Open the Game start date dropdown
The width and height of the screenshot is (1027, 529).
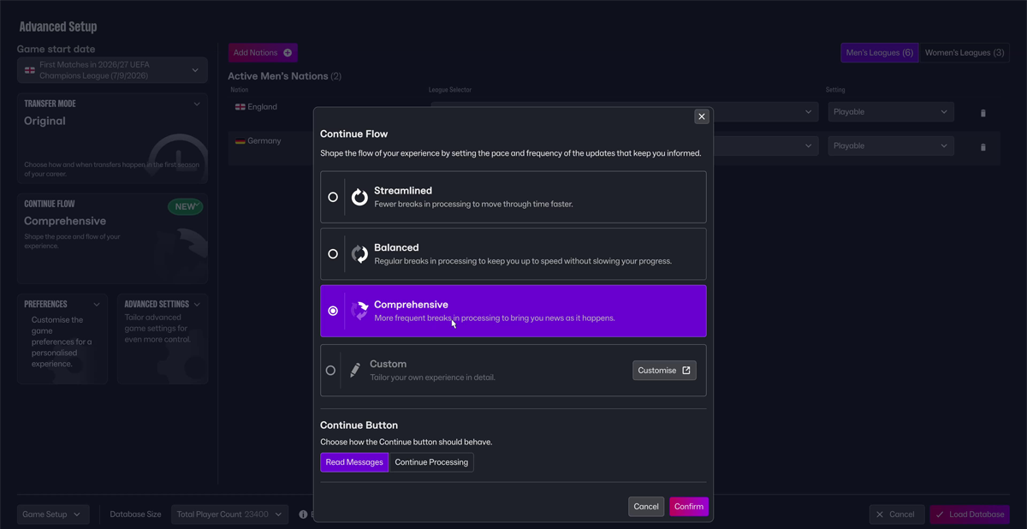[112, 70]
